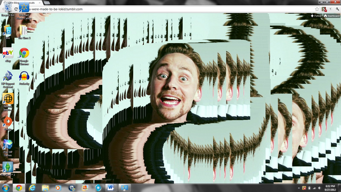The height and width of the screenshot is (192, 341).
Task: Click the system tray volume speaker icon
Action: coord(320,188)
